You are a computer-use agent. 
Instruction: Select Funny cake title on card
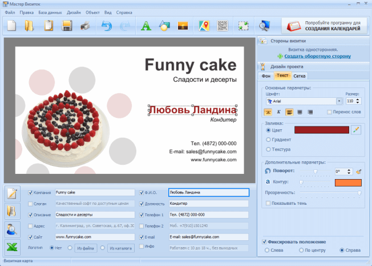click(x=191, y=65)
